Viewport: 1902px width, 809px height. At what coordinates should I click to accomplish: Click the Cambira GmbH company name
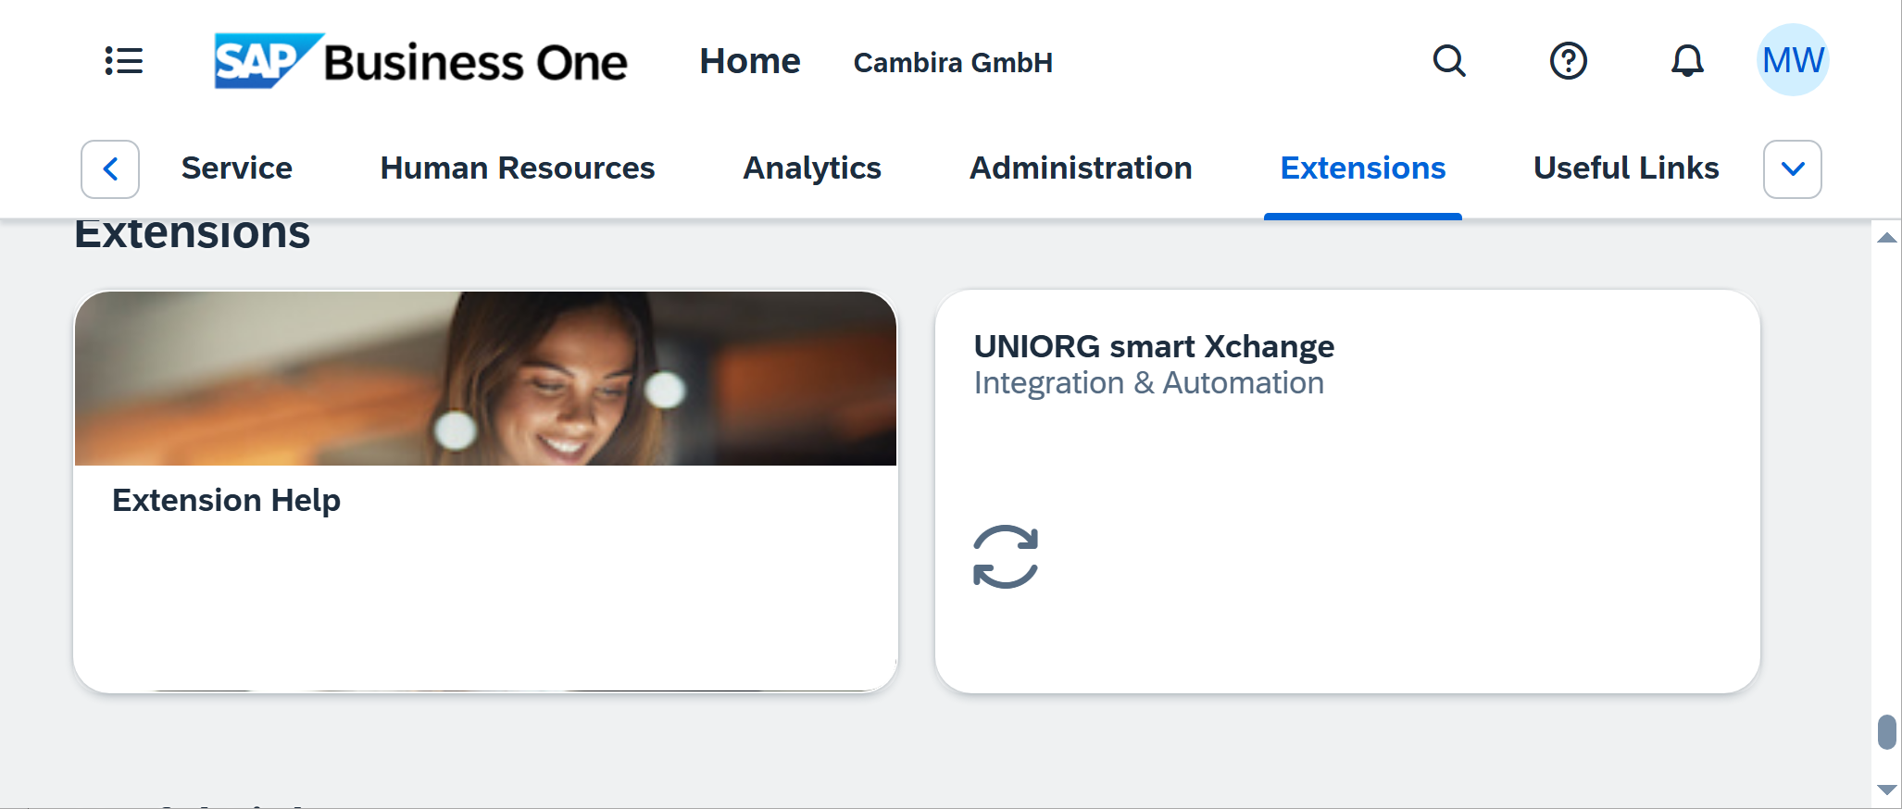(x=953, y=63)
